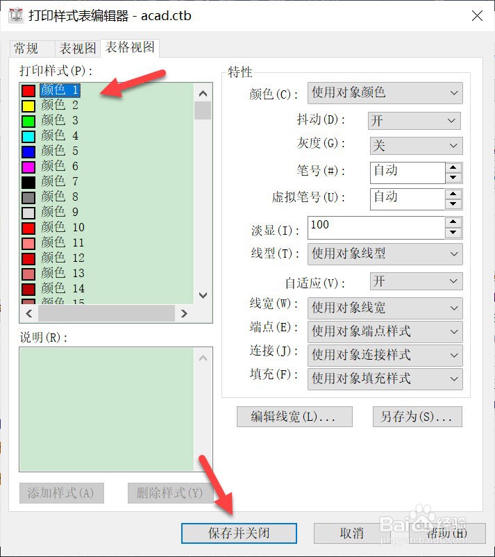The width and height of the screenshot is (495, 557).
Task: Click style list scroll-down arrow
Action: click(203, 295)
